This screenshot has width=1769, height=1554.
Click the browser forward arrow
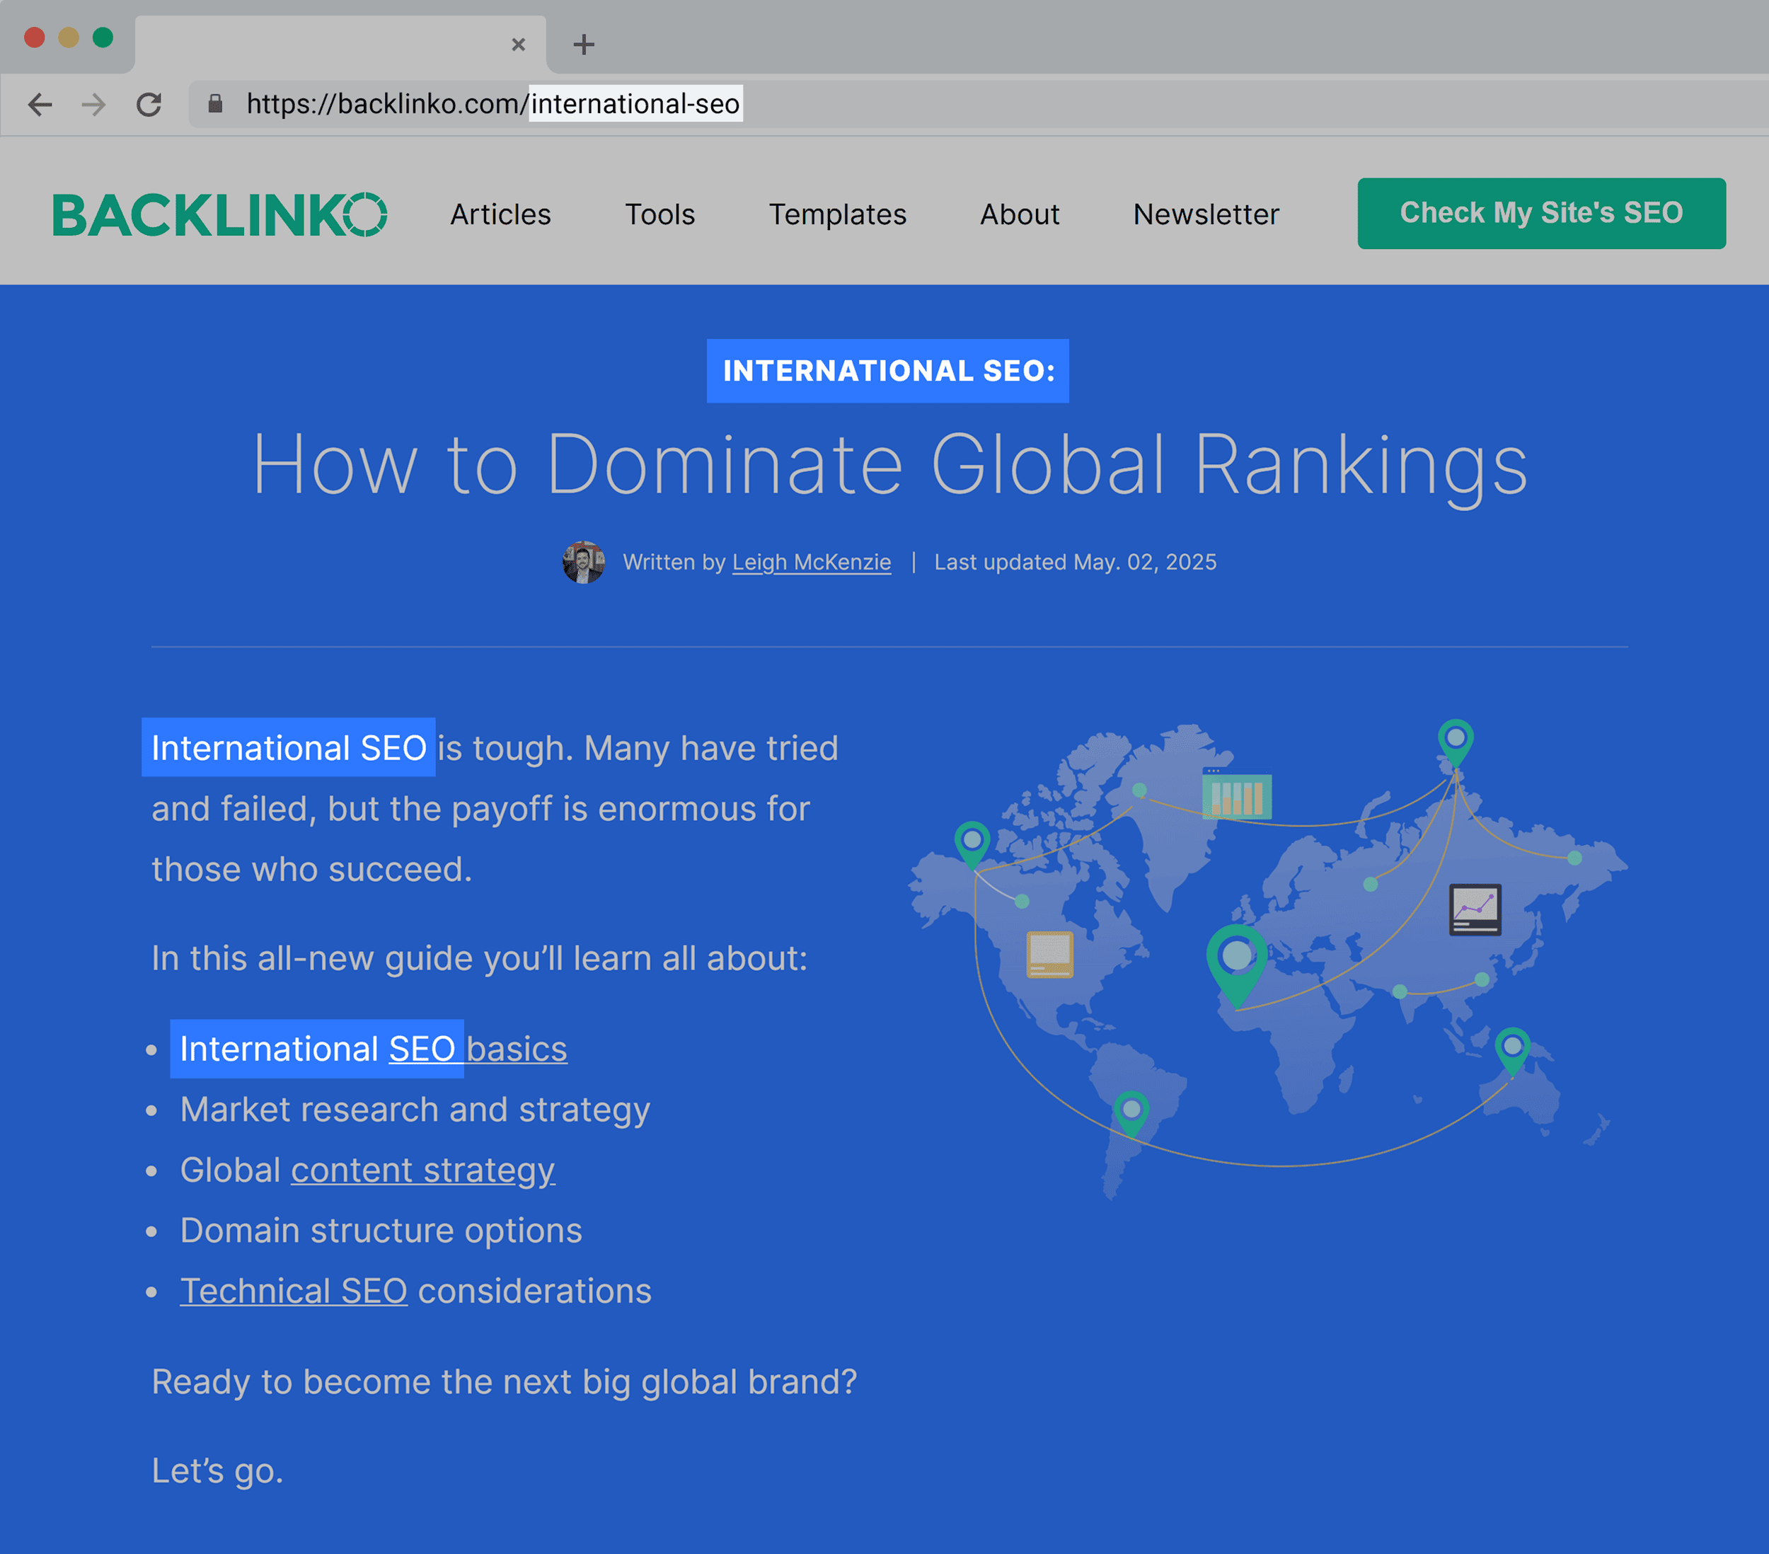(93, 104)
